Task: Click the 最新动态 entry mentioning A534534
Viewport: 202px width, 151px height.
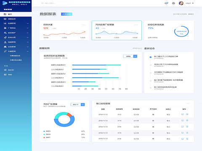Action: [168, 73]
